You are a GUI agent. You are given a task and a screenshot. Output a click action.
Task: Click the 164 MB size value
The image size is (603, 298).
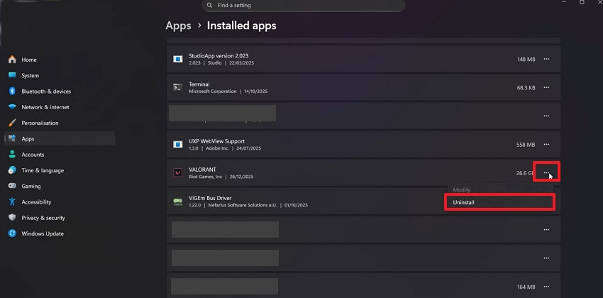(x=526, y=287)
